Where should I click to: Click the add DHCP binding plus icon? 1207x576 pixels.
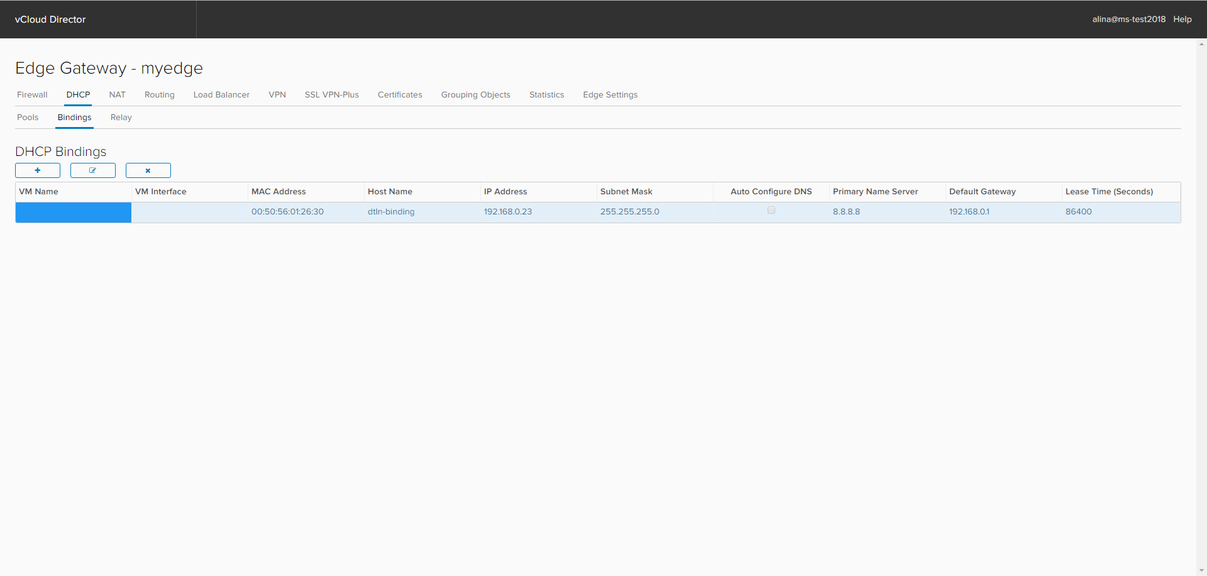click(38, 170)
